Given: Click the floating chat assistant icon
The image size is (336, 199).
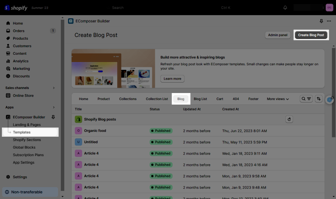Looking at the screenshot, I should 329,100.
